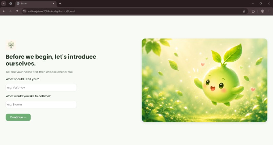Bookmark this page with the star icon
Viewport: 273px width, 145px height.
[244, 11]
